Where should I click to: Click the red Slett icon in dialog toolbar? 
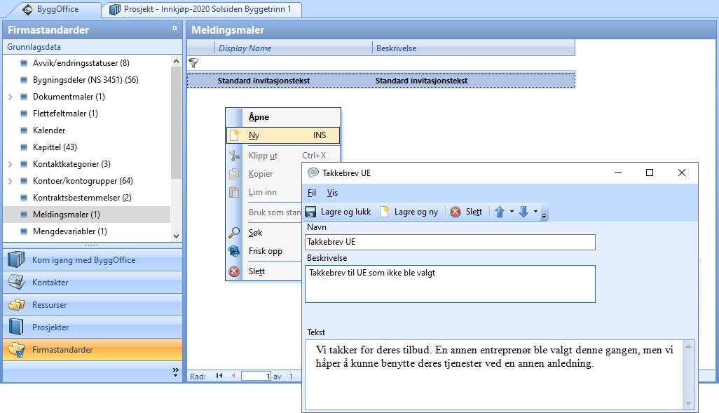pos(456,212)
